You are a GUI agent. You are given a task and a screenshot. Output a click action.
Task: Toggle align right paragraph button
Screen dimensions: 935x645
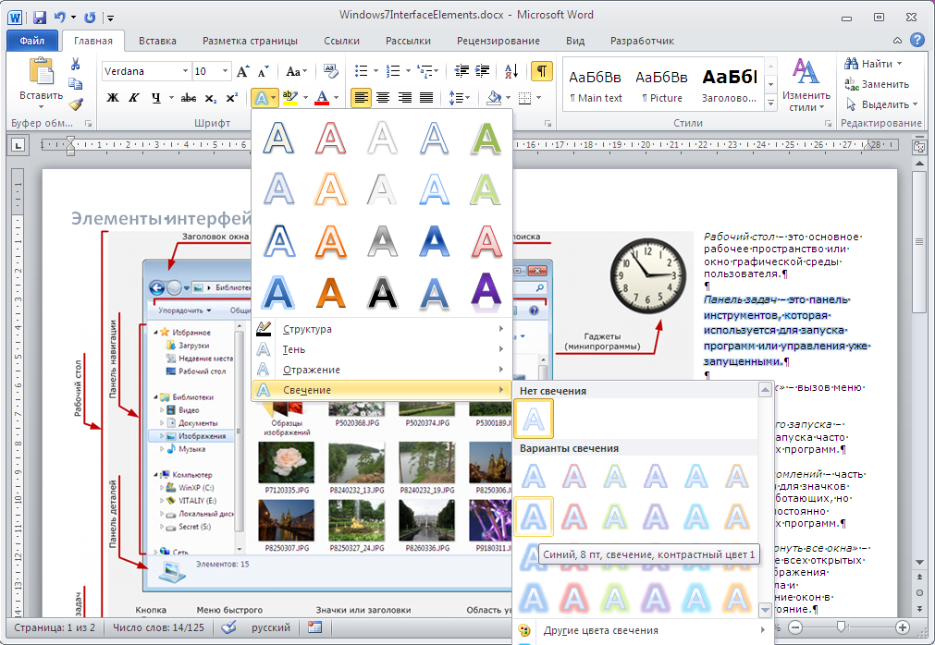tap(404, 98)
